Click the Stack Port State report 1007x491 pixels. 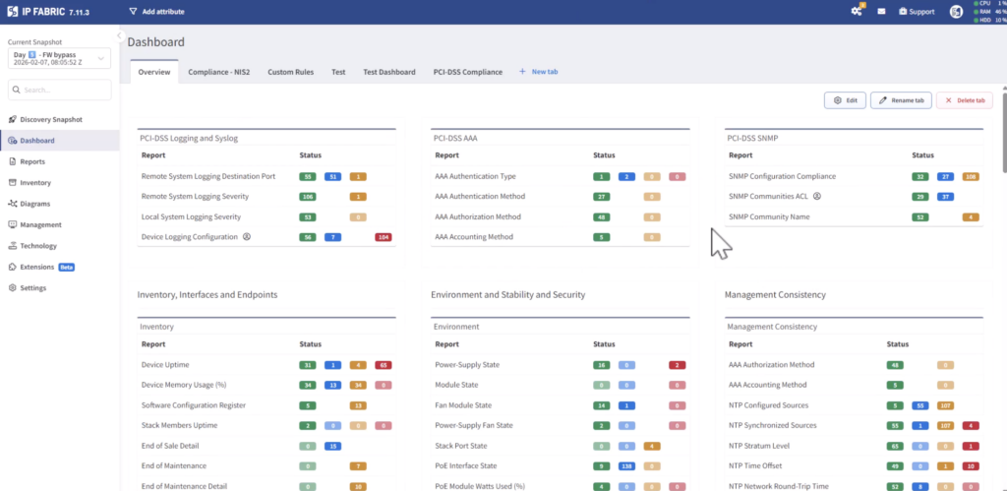click(461, 446)
